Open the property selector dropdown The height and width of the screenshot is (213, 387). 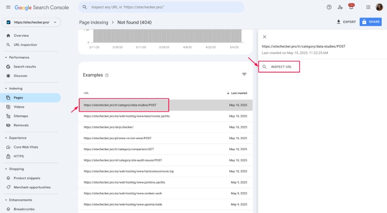coord(31,22)
